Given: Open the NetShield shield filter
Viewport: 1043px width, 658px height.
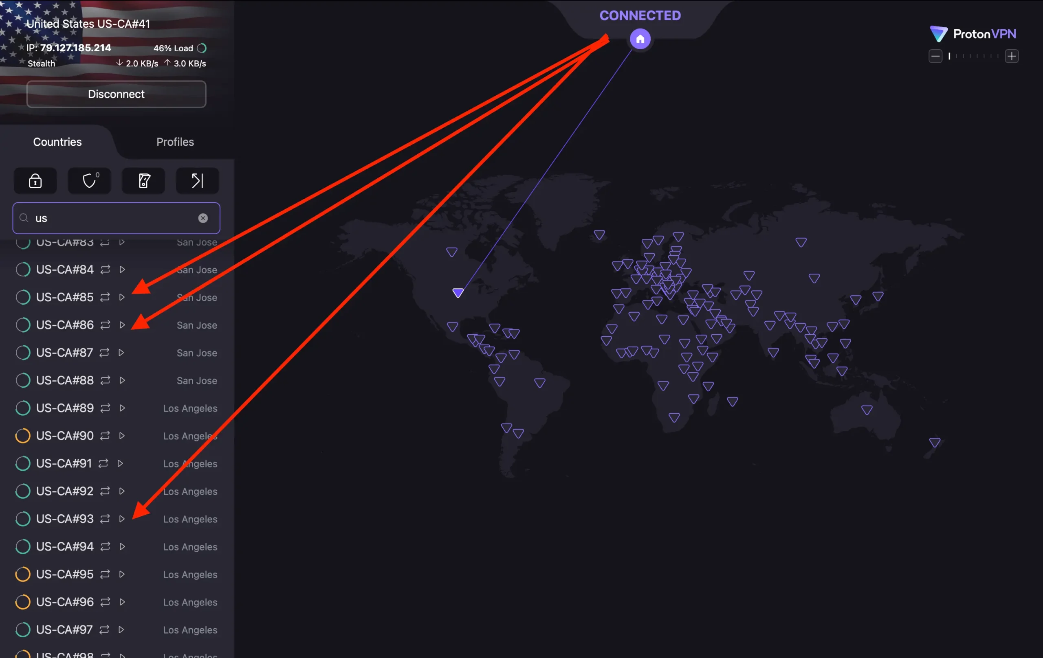Looking at the screenshot, I should click(x=89, y=180).
